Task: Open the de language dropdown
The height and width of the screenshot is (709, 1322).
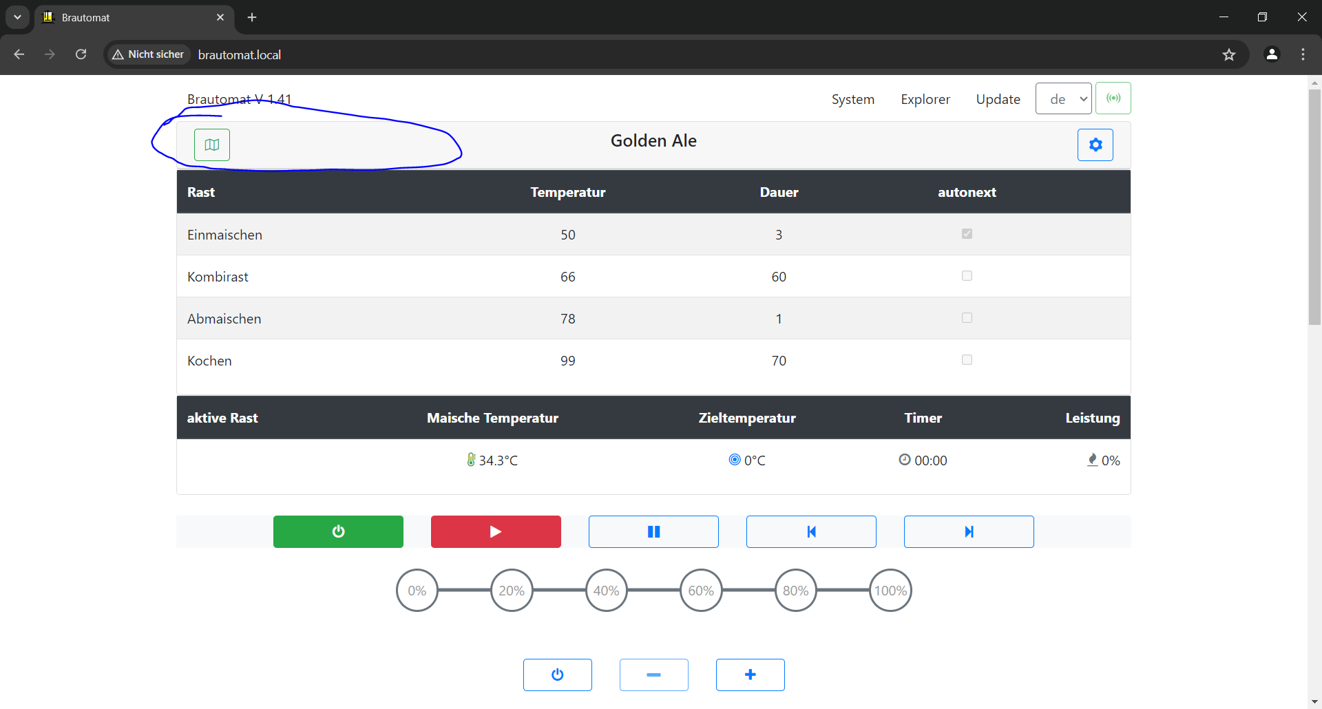Action: (1063, 99)
